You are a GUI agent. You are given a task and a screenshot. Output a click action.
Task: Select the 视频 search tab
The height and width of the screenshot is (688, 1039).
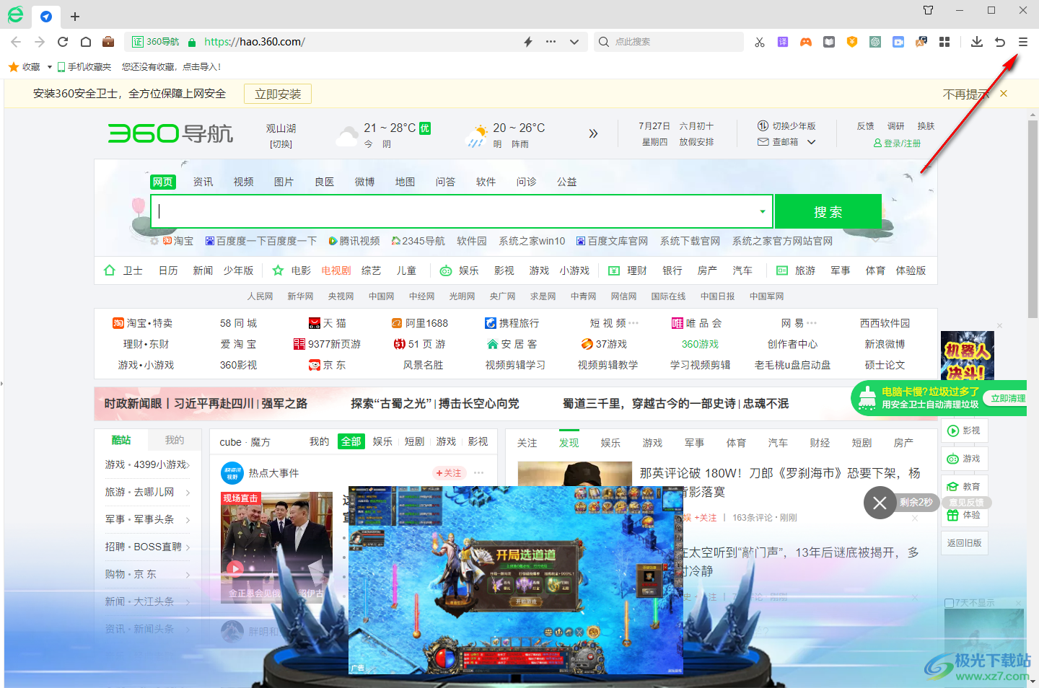point(244,182)
